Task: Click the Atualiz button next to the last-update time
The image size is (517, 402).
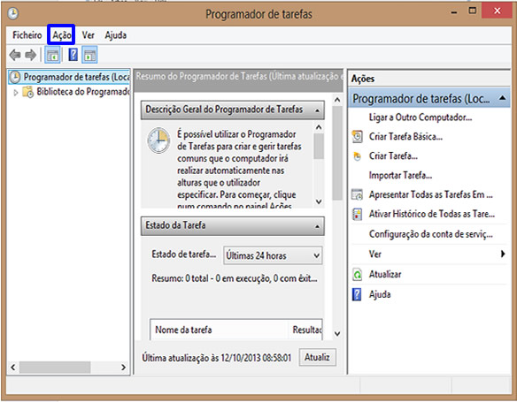Action: [x=317, y=357]
